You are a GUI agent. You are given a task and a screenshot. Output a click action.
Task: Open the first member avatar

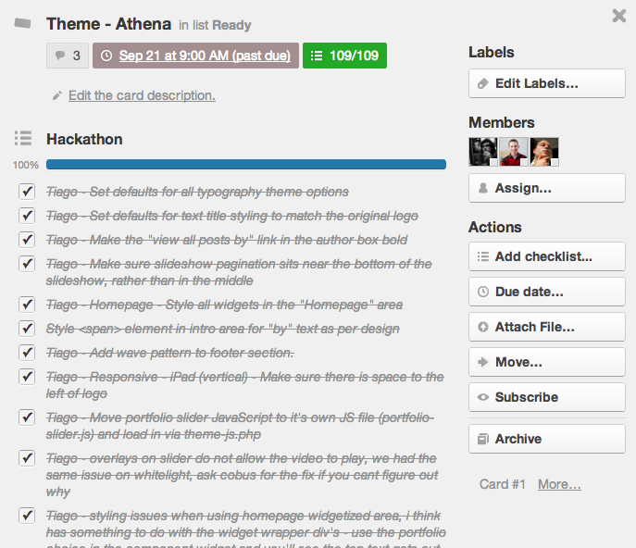pyautogui.click(x=483, y=152)
